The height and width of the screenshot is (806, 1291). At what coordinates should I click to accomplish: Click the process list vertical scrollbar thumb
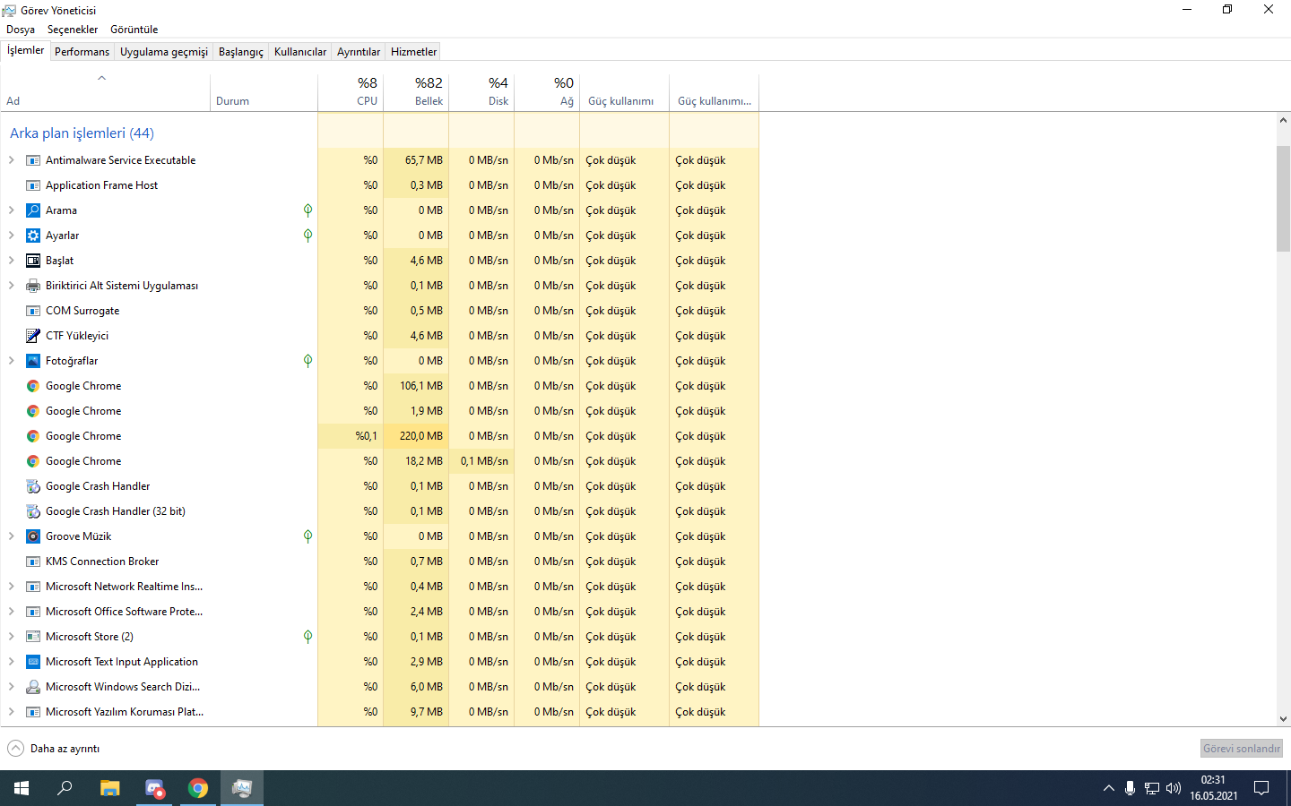(x=1283, y=198)
